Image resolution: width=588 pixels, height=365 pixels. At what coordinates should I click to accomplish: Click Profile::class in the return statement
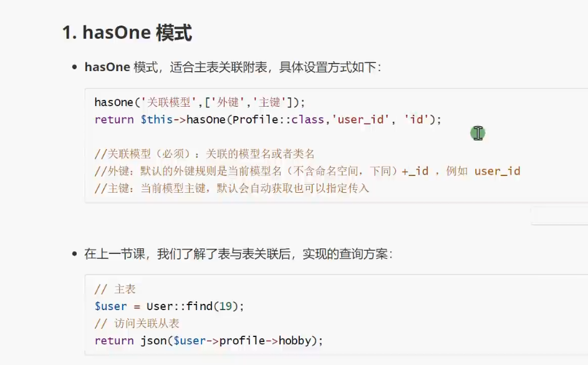tap(278, 119)
